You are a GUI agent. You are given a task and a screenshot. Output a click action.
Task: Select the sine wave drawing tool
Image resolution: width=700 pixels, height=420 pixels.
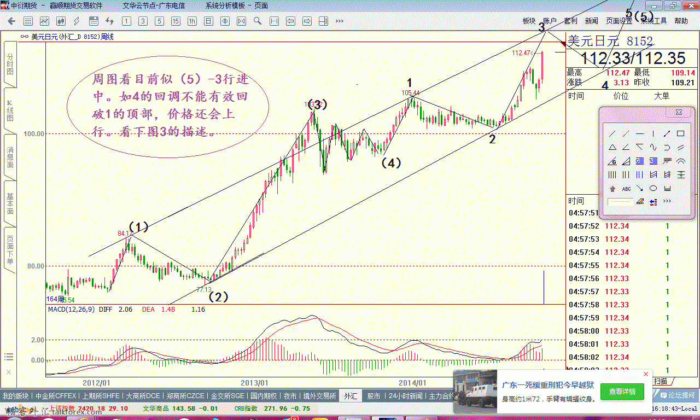click(x=653, y=147)
